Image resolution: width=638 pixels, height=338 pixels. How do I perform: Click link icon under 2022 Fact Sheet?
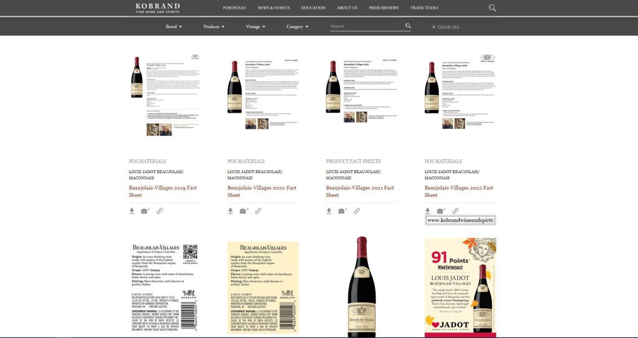(455, 211)
